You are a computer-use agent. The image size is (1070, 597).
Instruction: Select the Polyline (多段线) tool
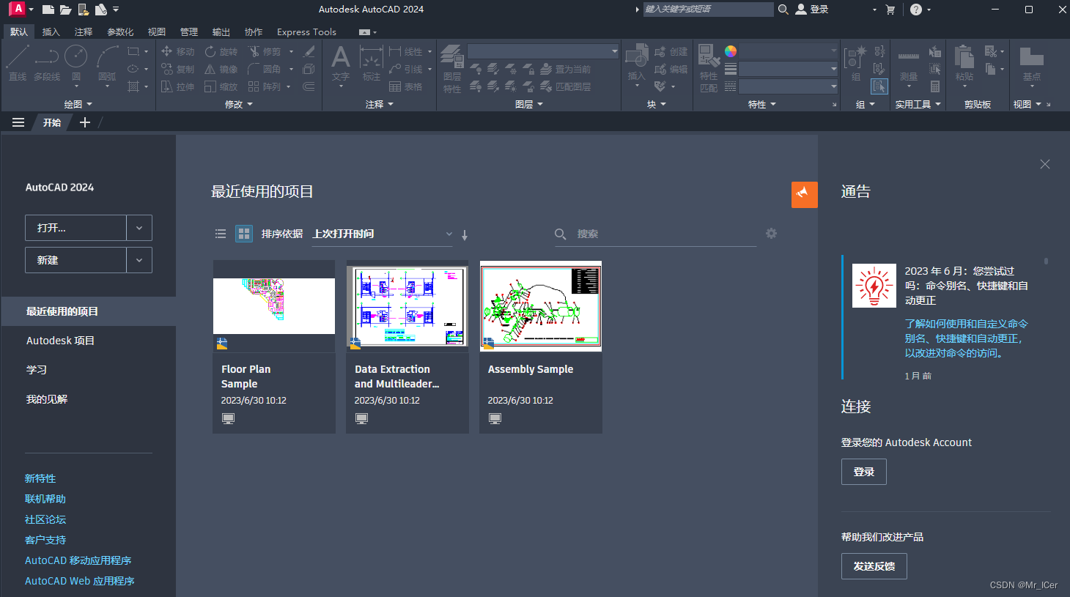click(x=47, y=62)
